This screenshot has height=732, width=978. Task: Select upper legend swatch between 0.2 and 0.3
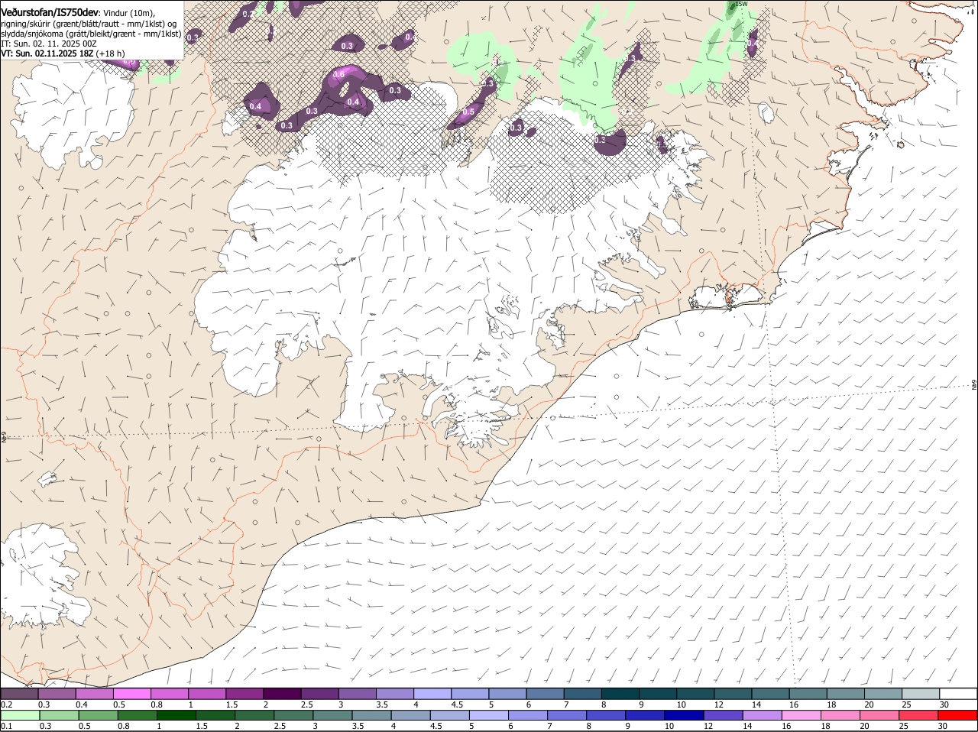(19, 693)
